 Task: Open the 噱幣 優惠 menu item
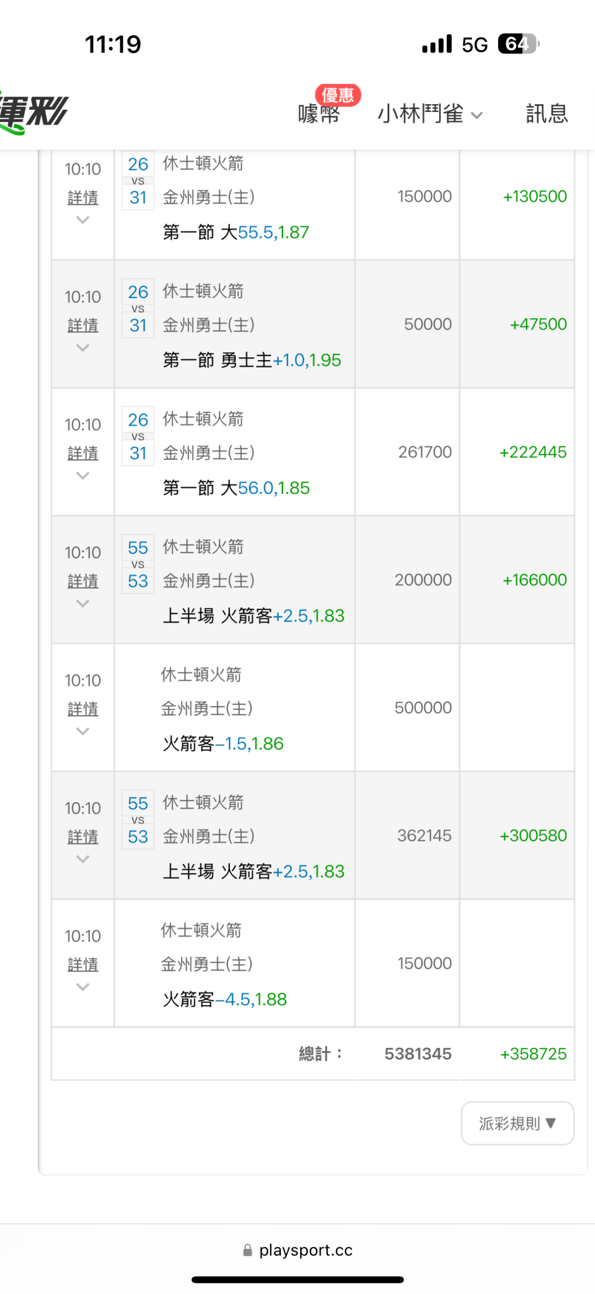click(x=319, y=114)
